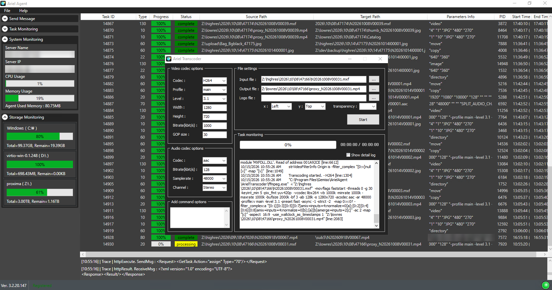Click the complete status of task 14870
Image resolution: width=552 pixels, height=290 pixels.
[x=186, y=30]
